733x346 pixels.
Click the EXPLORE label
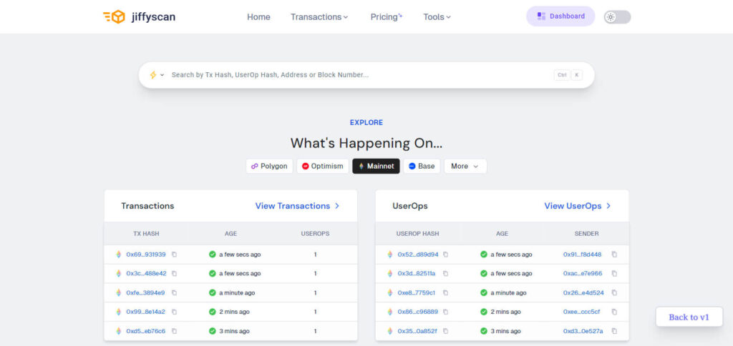click(x=366, y=122)
